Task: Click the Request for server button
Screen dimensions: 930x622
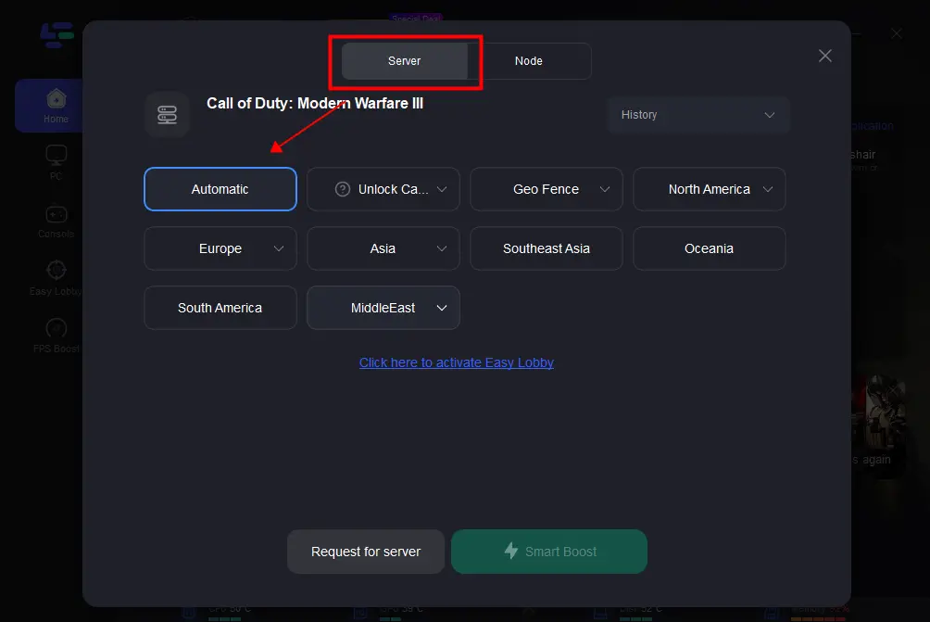Action: click(x=366, y=552)
